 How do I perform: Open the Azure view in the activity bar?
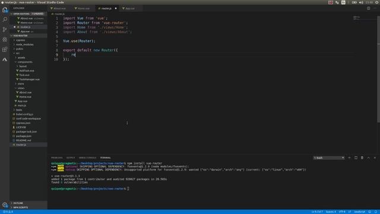(x=5, y=59)
